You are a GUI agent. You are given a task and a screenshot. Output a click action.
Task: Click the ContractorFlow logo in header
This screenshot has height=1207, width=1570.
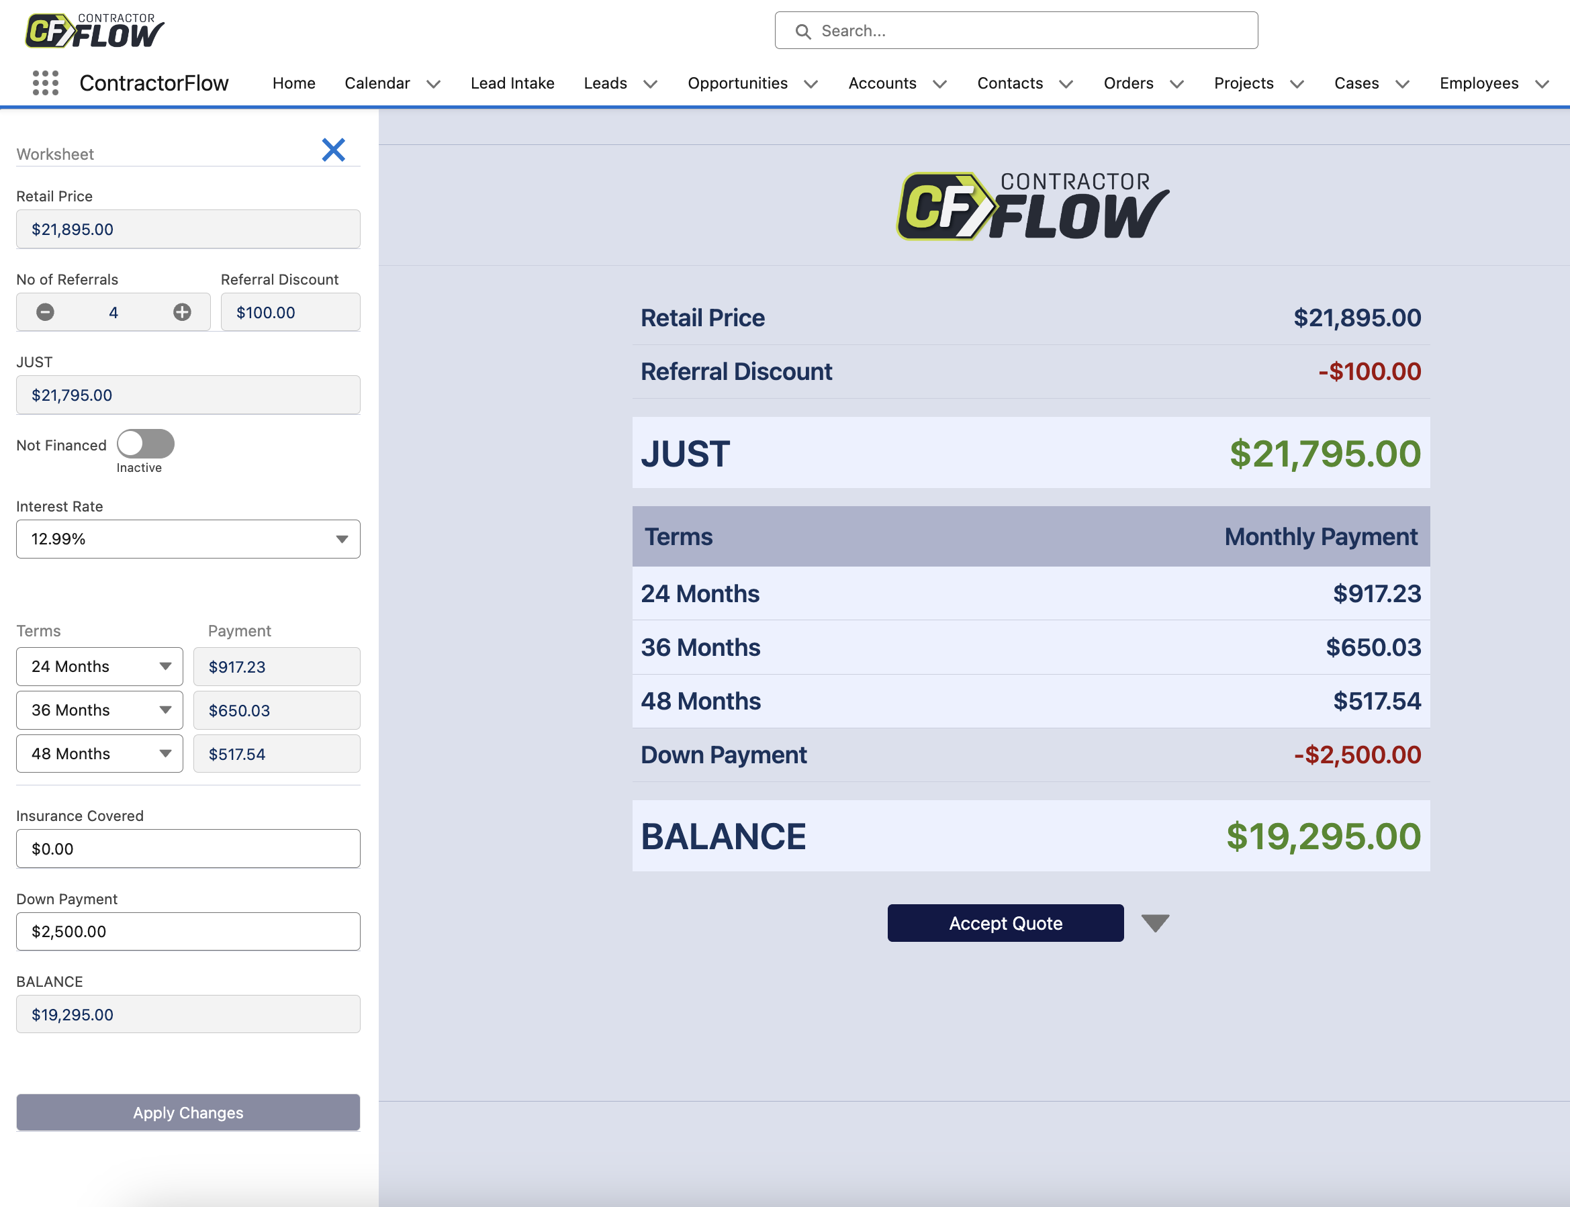[94, 30]
